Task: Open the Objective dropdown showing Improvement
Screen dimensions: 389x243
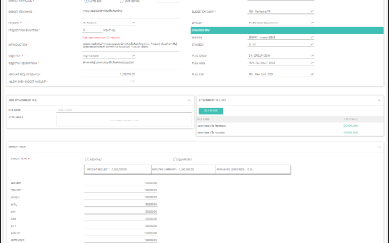Action: point(108,56)
